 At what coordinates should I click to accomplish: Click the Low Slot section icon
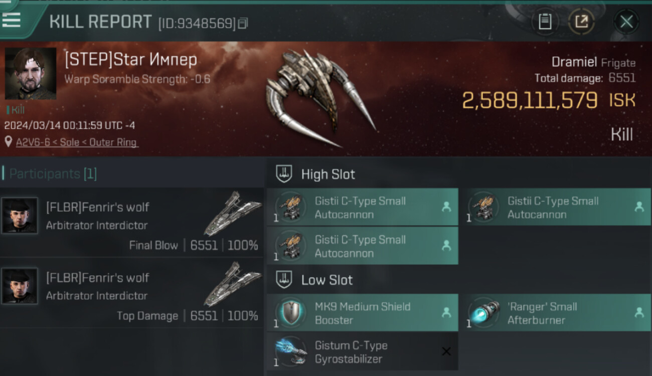tap(284, 280)
